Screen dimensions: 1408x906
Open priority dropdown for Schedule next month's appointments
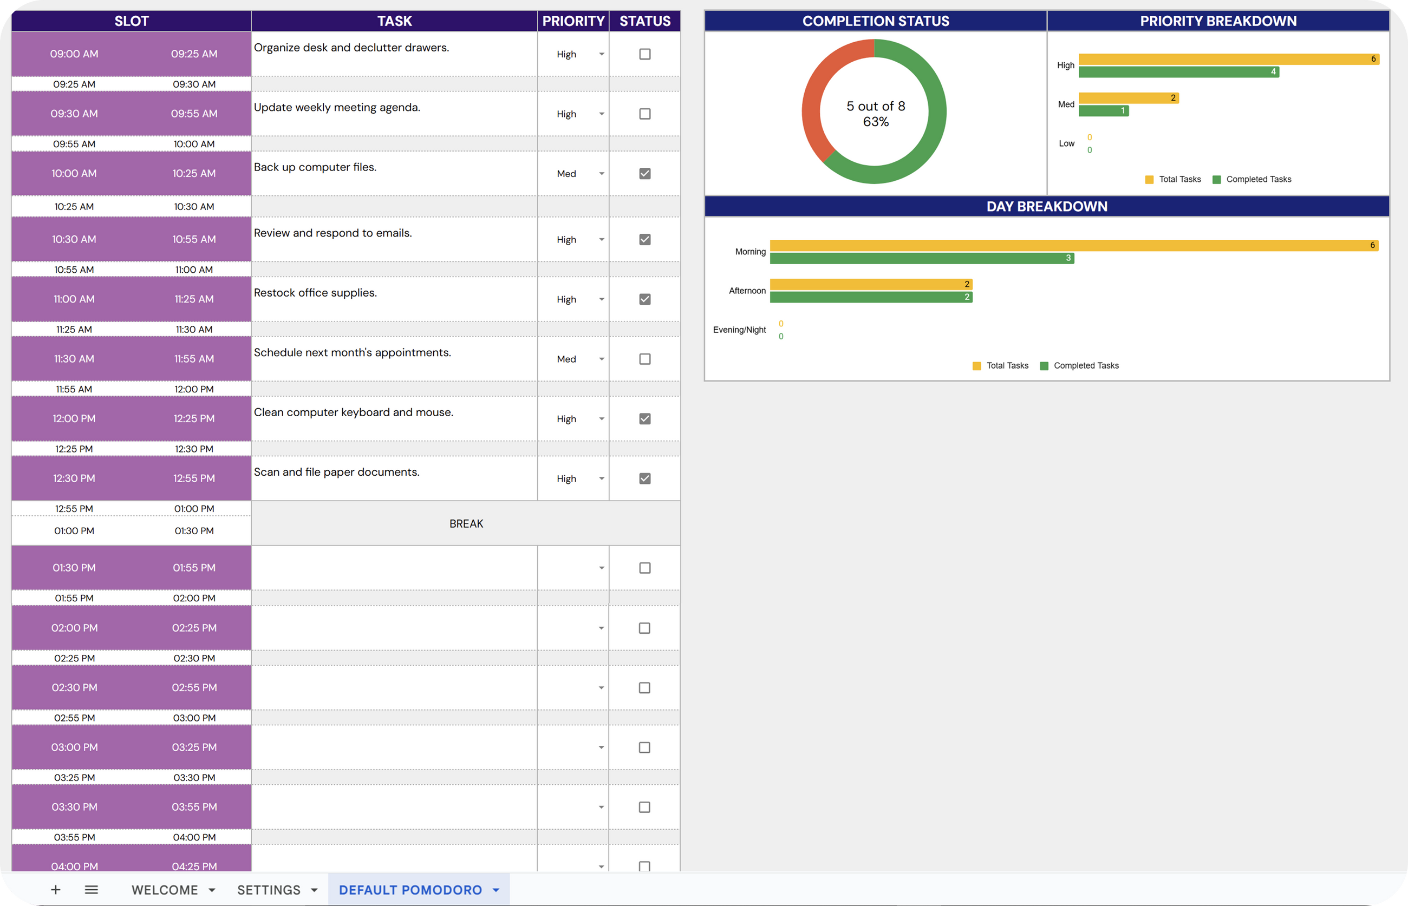coord(601,359)
